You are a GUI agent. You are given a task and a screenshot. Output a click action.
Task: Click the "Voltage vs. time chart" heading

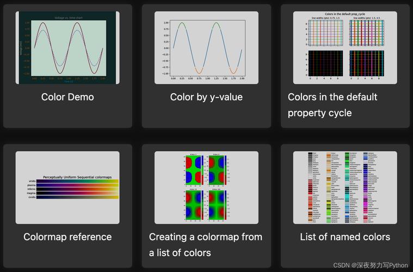[x=67, y=18]
